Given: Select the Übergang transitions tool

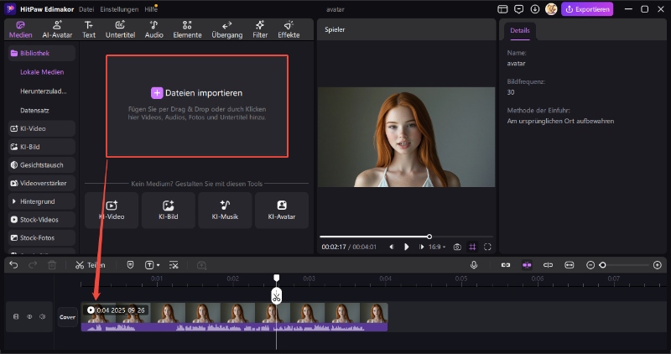Looking at the screenshot, I should tap(227, 29).
